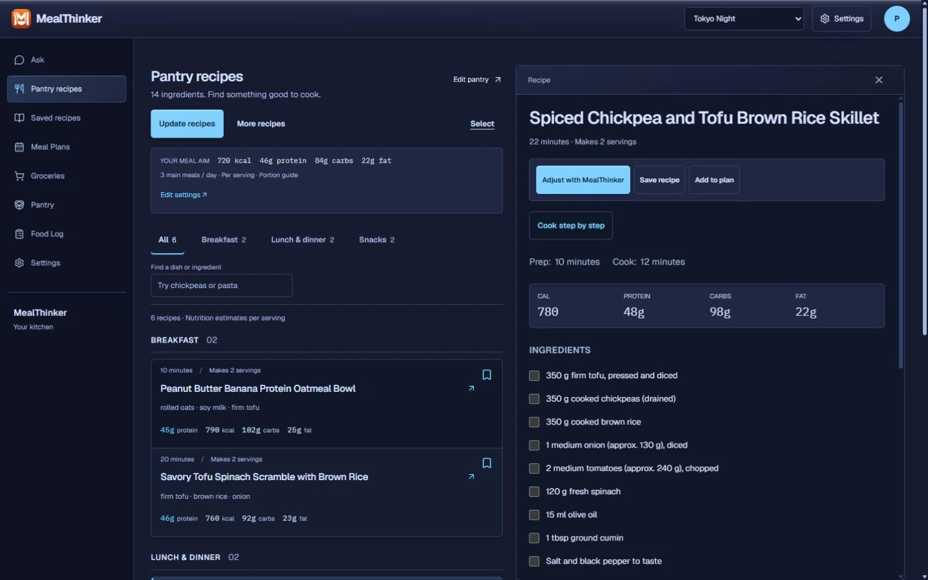The width and height of the screenshot is (928, 580).
Task: Mark 15 ml olive oil as checked
Action: (x=534, y=514)
